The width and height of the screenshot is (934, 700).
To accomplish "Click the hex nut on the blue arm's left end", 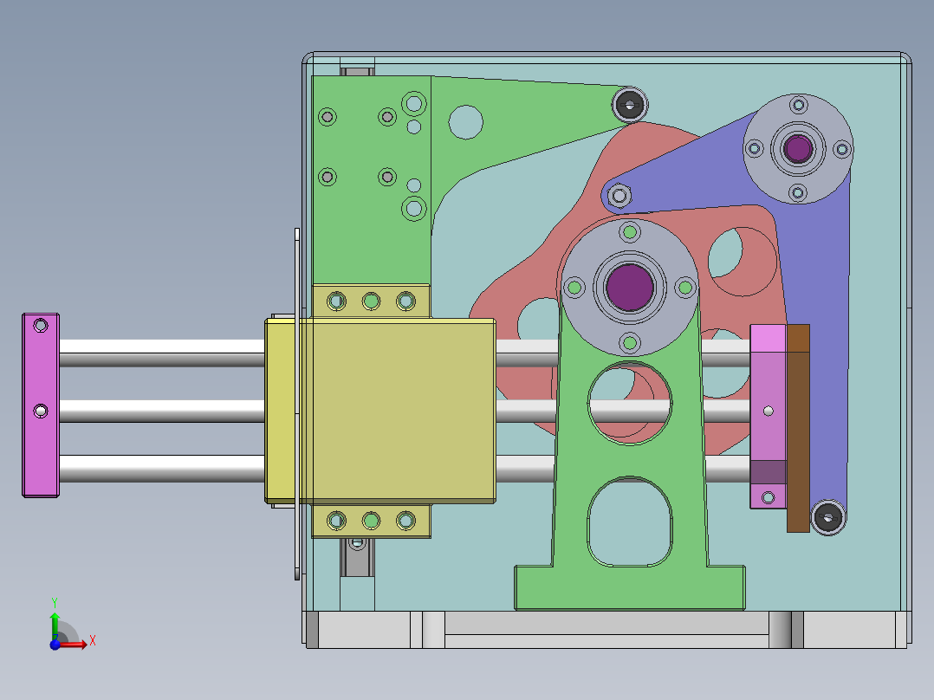I will click(x=619, y=195).
